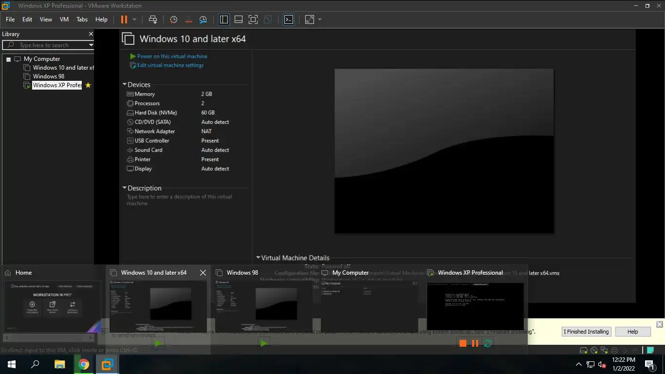The height and width of the screenshot is (374, 665).
Task: Open the VM menu
Action: [x=64, y=19]
